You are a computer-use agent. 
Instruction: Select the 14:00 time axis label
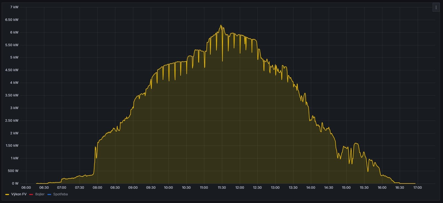[x=311, y=188]
